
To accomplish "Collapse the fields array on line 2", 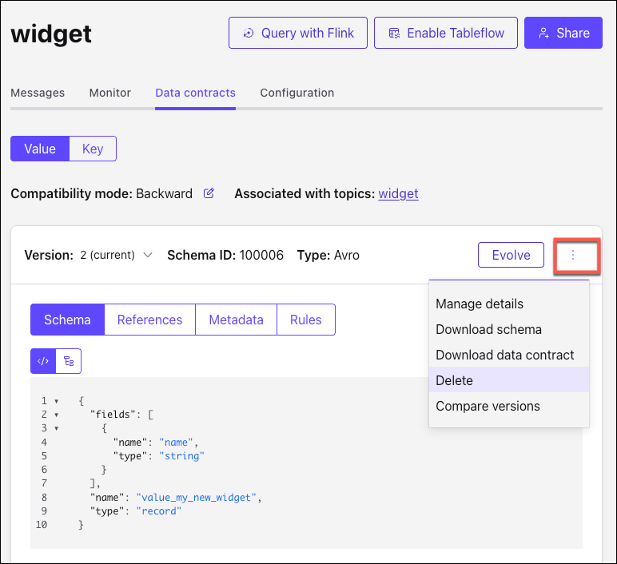I will (56, 415).
